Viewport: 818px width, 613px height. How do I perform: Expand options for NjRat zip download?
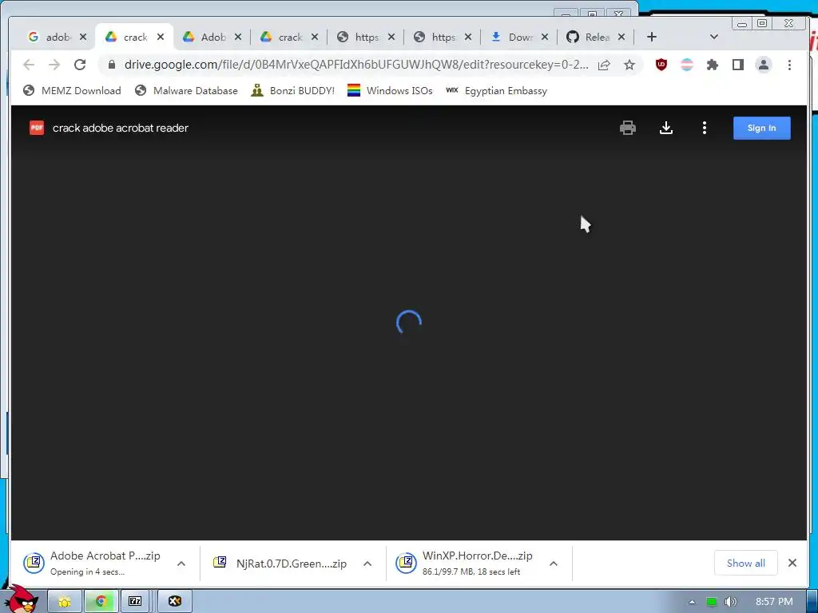367,564
